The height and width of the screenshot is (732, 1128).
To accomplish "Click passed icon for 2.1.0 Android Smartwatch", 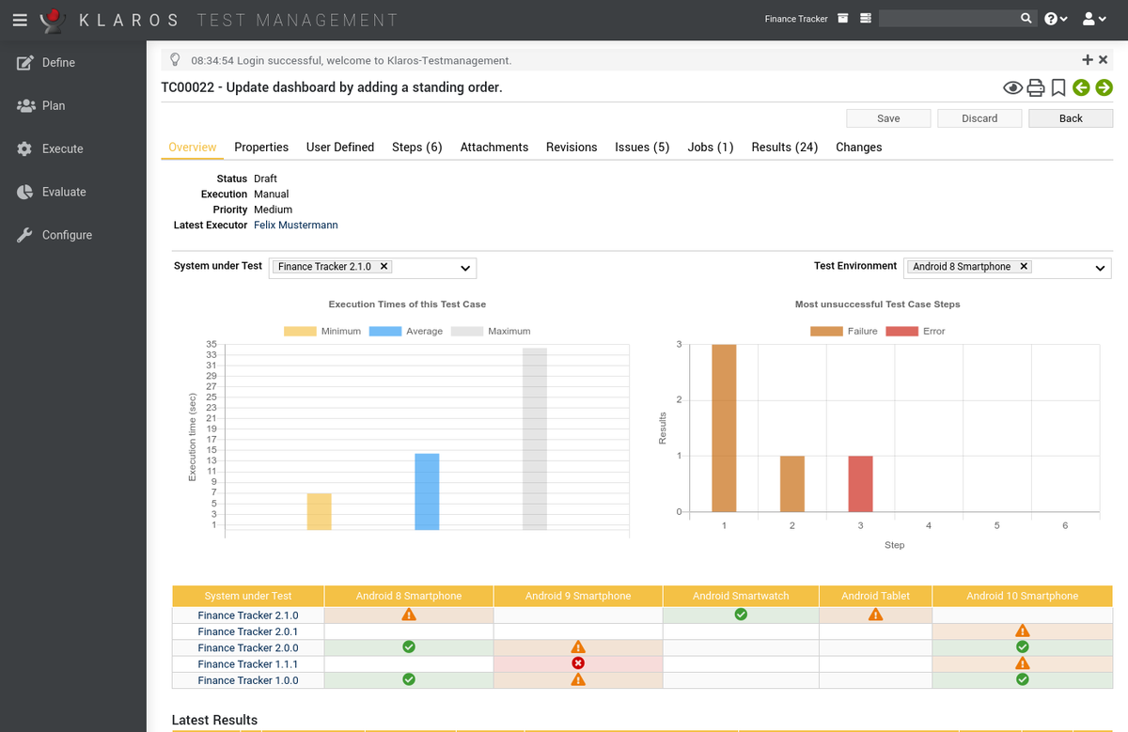I will click(741, 615).
